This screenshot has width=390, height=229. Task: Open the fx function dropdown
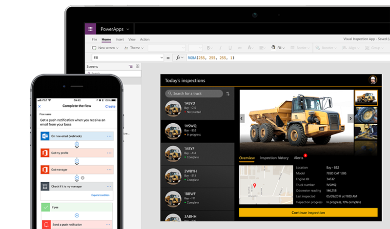click(x=179, y=57)
